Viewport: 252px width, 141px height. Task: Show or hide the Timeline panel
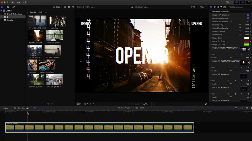click(x=243, y=2)
